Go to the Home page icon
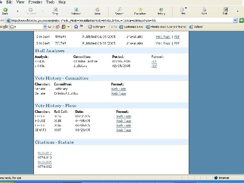Screen dimensions: 244x183 click(x=97, y=11)
